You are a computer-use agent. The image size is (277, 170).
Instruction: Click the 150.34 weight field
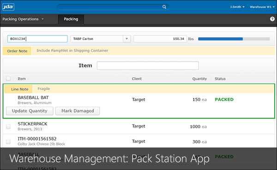pyautogui.click(x=160, y=39)
